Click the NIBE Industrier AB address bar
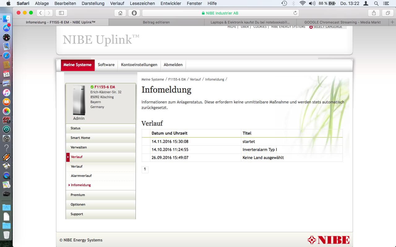This screenshot has height=247, width=396. click(220, 13)
